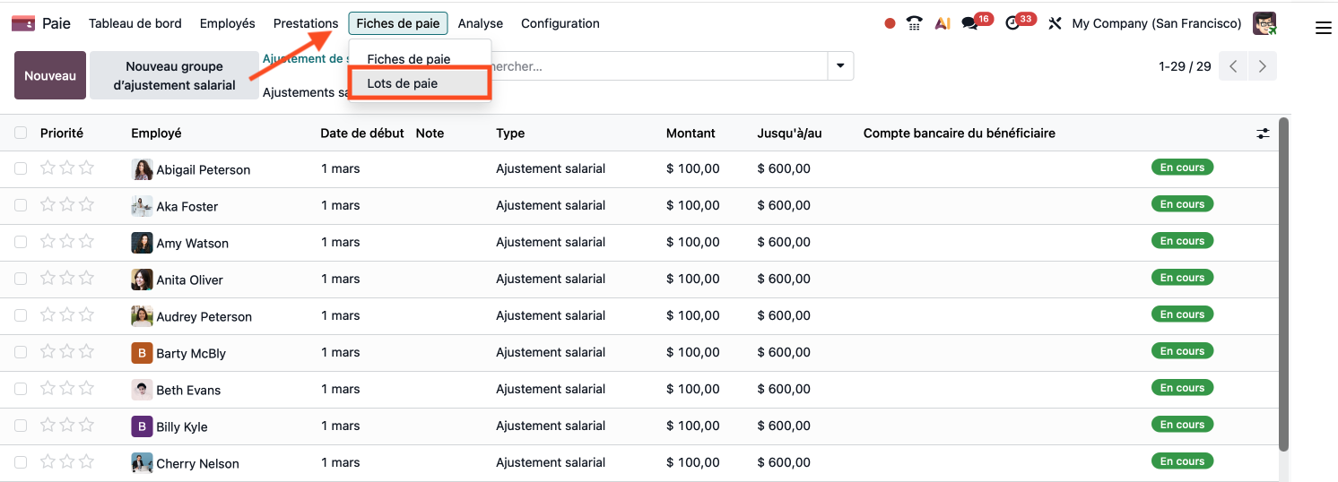
Task: Open the user avatar menu
Action: pyautogui.click(x=1264, y=23)
